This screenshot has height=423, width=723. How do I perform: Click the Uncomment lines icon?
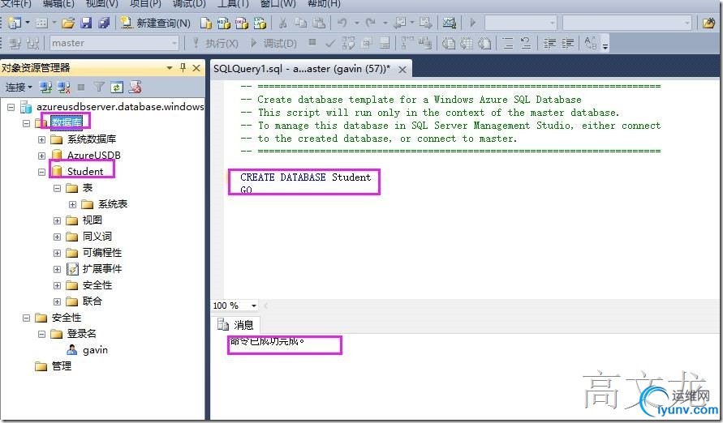526,43
